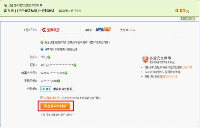The image size is (200, 128).
Task: Click the green check beside phone 137****9518
Action: (x=59, y=81)
